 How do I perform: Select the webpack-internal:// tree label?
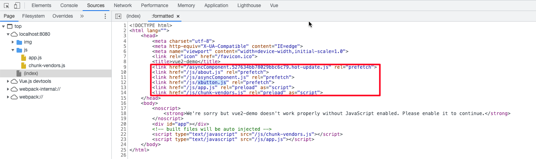pos(40,89)
